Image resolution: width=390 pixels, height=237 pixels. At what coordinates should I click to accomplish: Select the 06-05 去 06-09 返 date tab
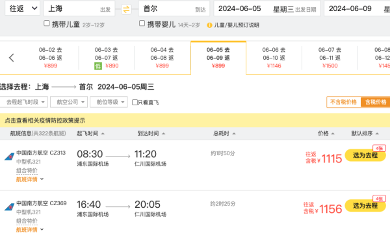point(218,58)
